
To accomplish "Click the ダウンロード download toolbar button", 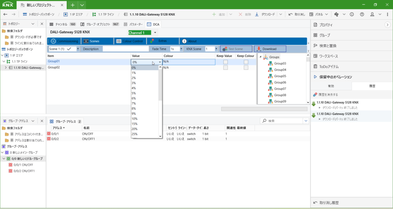I will [x=265, y=15].
